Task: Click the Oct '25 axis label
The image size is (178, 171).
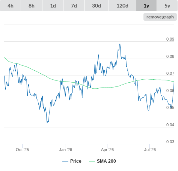Action: pos(22,150)
